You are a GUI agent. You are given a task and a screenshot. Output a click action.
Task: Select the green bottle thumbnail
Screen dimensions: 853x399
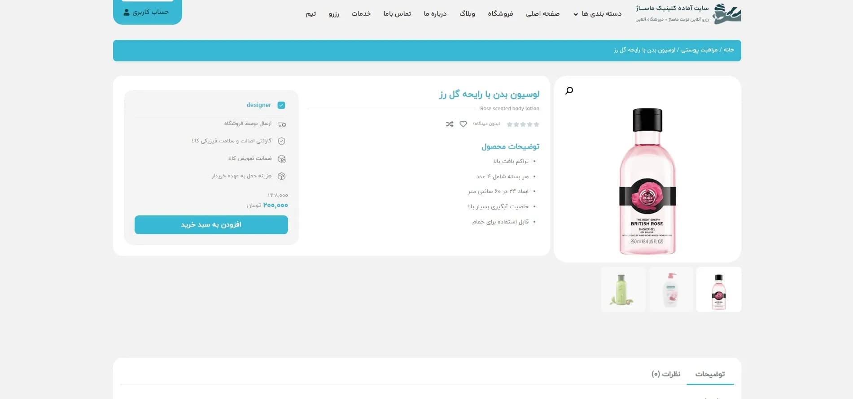tap(623, 289)
